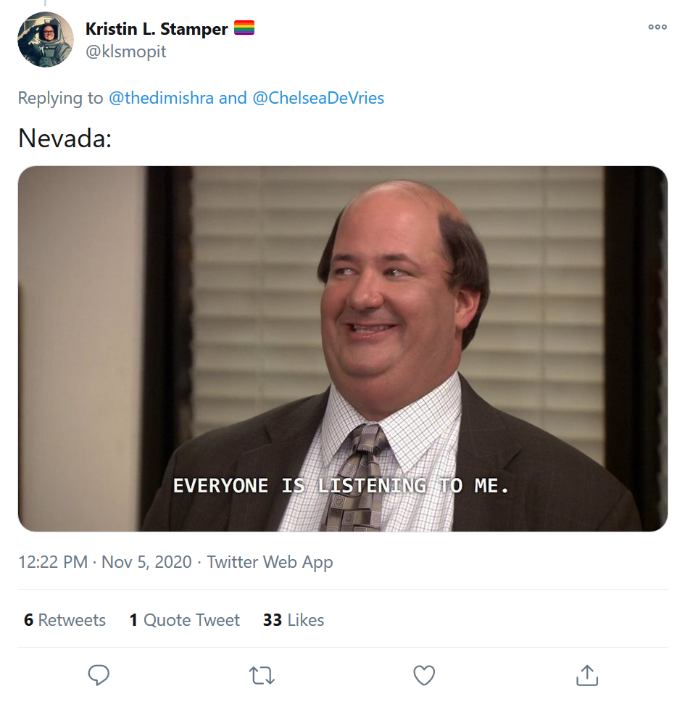This screenshot has height=702, width=685.
Task: Click the rainbow flag emoji beside the name
Action: [244, 28]
